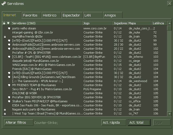Select server WNGCamps.com.br #01 @ MatrixGames.com.br

tap(84, 65)
